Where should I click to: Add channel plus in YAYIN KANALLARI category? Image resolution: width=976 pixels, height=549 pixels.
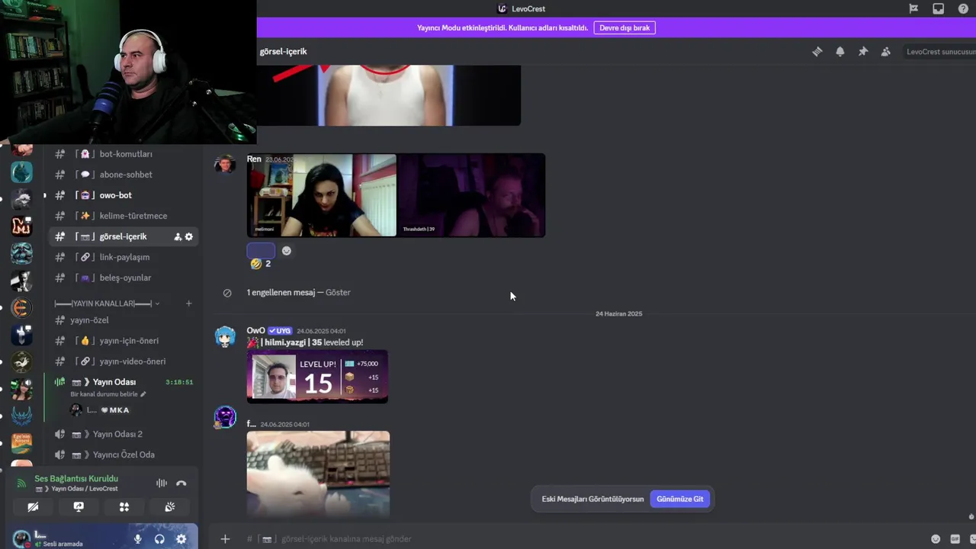(188, 303)
